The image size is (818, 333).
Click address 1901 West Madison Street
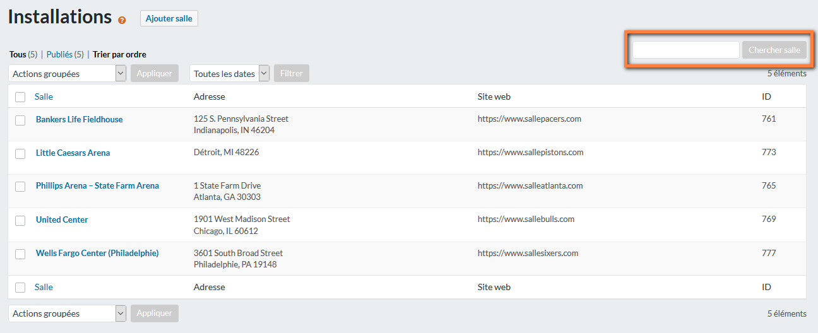[242, 219]
